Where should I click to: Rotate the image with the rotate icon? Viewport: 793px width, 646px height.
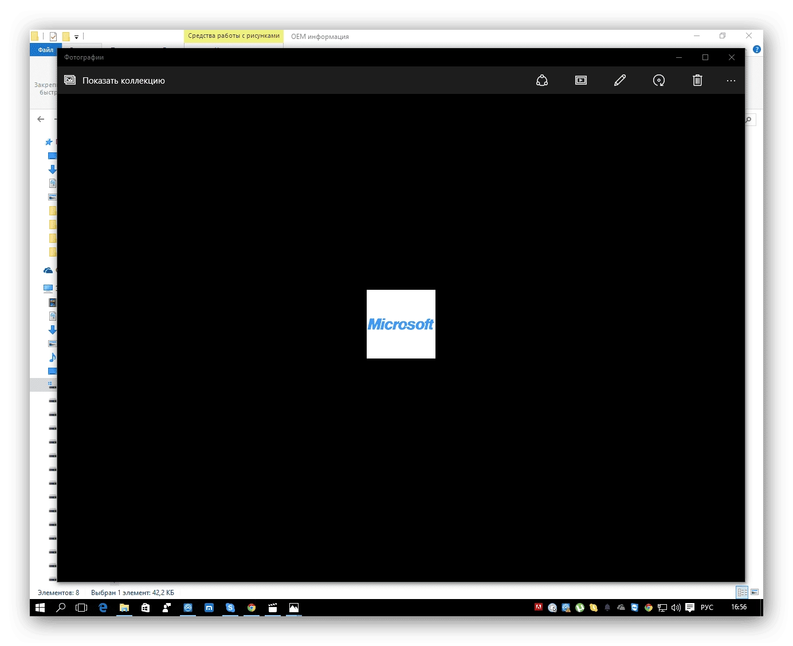(659, 81)
